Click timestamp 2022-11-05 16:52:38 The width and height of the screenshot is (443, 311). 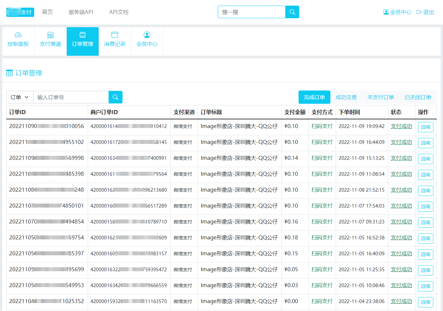tap(362, 237)
